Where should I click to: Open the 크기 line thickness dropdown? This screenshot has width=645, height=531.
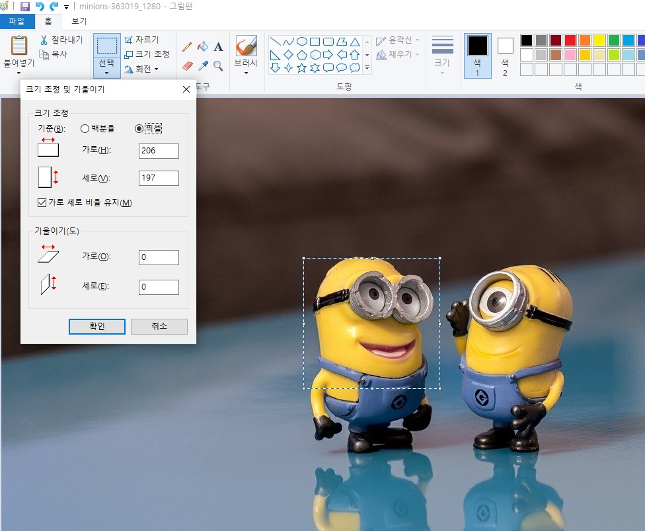(442, 55)
